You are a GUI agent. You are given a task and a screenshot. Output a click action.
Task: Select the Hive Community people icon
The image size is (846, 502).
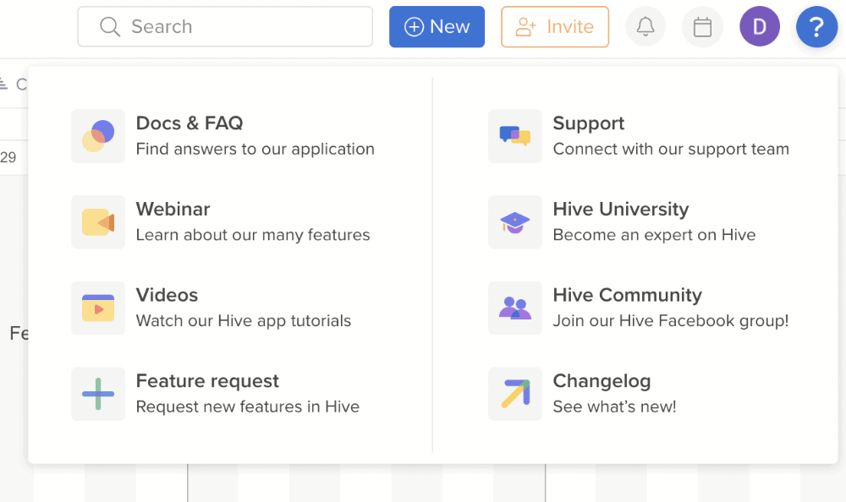pyautogui.click(x=514, y=308)
